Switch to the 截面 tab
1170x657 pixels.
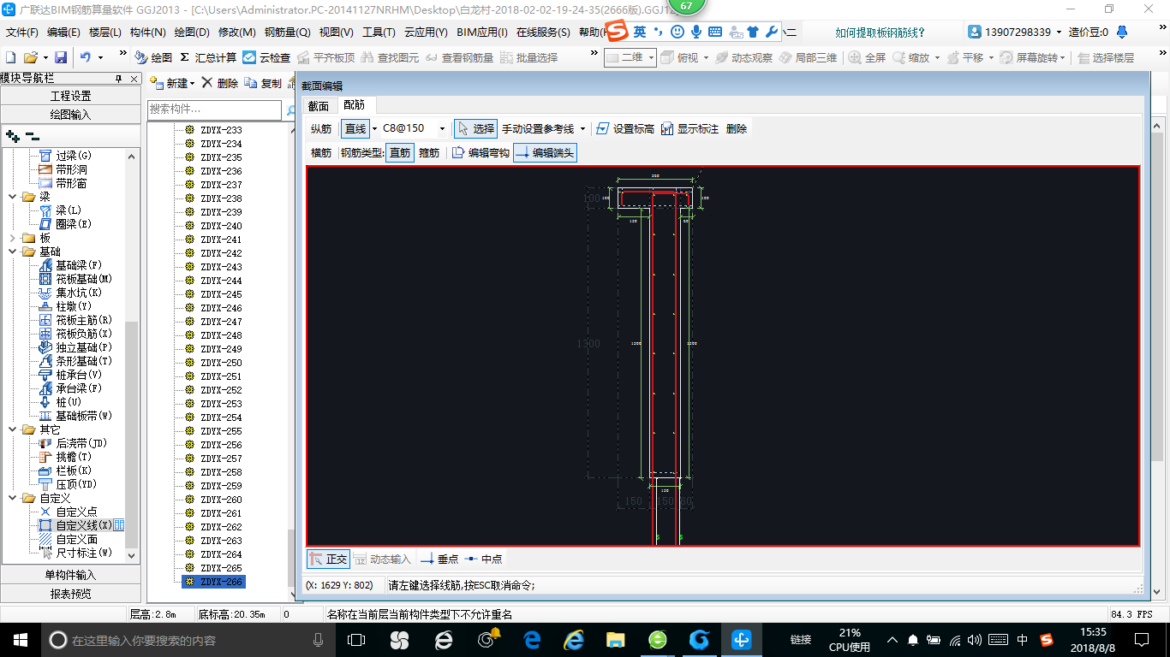(319, 106)
